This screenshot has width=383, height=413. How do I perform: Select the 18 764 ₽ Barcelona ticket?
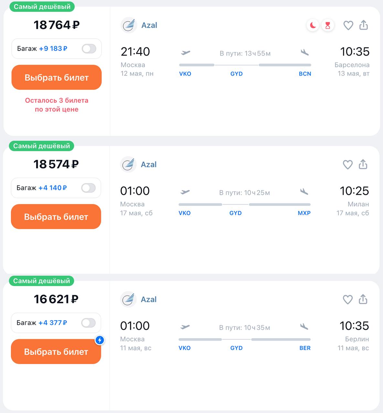57,77
